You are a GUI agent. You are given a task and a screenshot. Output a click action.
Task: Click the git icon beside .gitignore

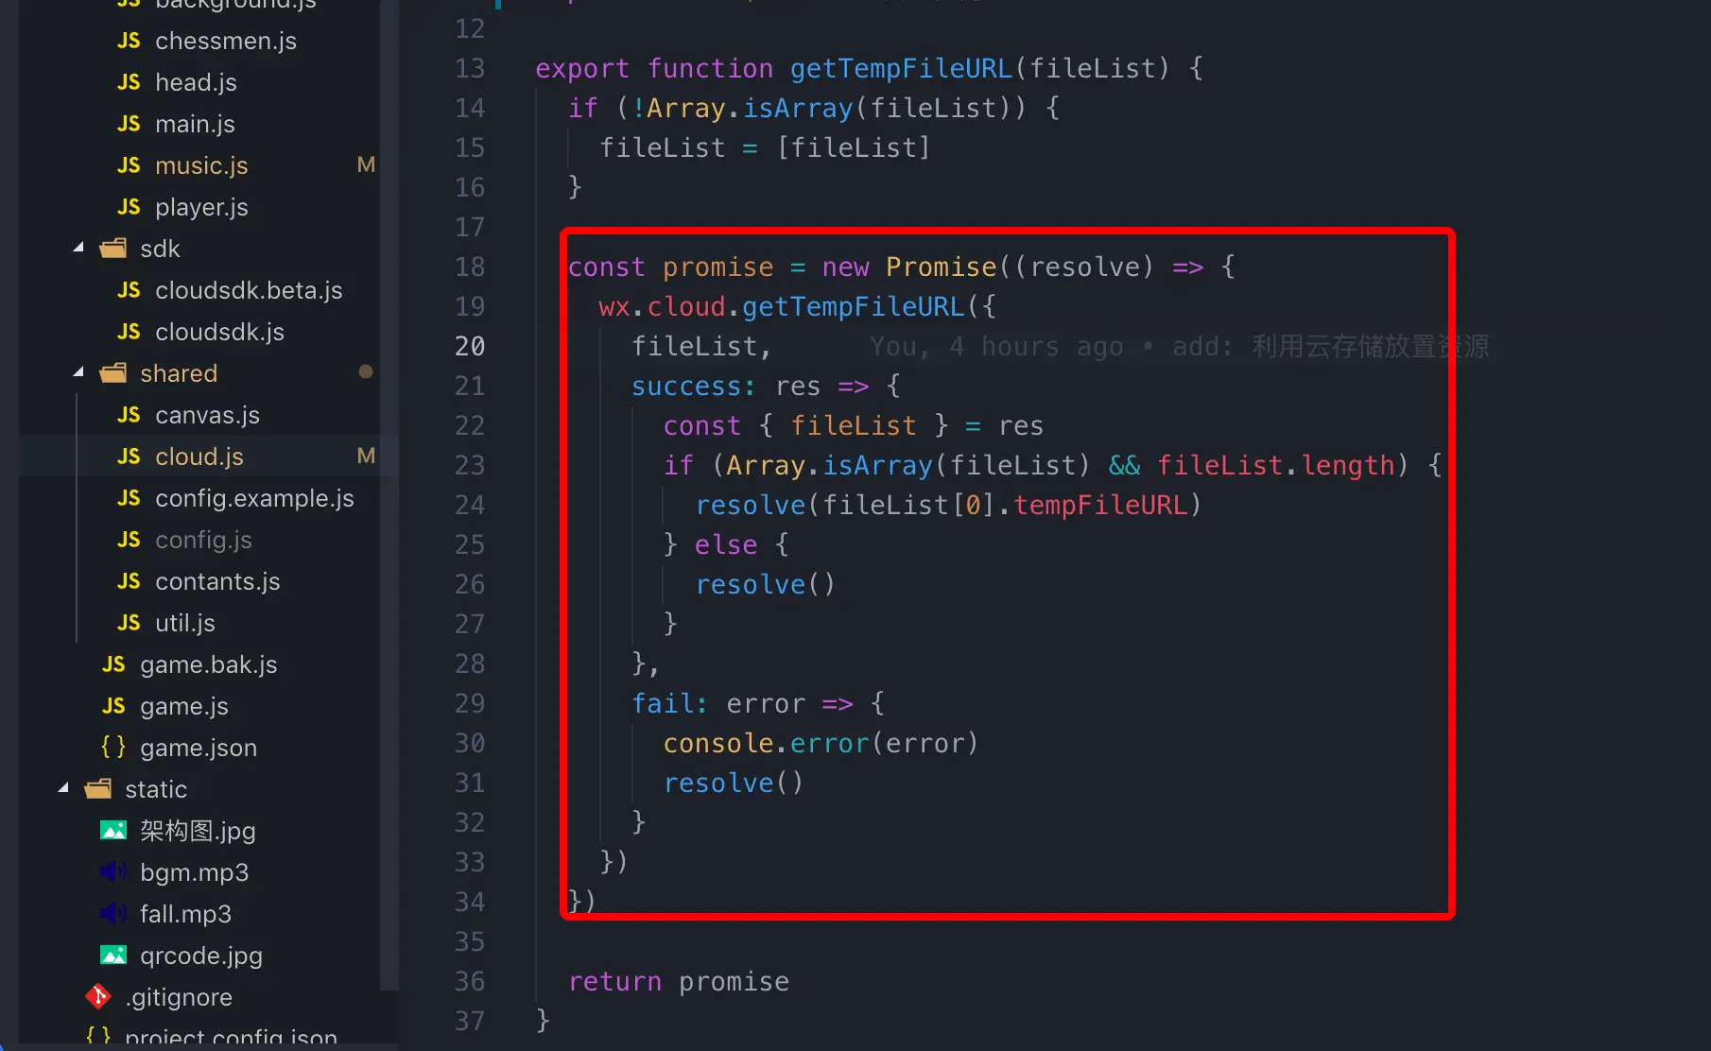(98, 996)
